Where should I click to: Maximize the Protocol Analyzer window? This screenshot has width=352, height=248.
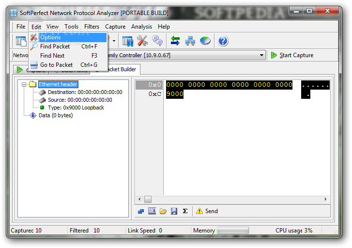tap(309, 11)
